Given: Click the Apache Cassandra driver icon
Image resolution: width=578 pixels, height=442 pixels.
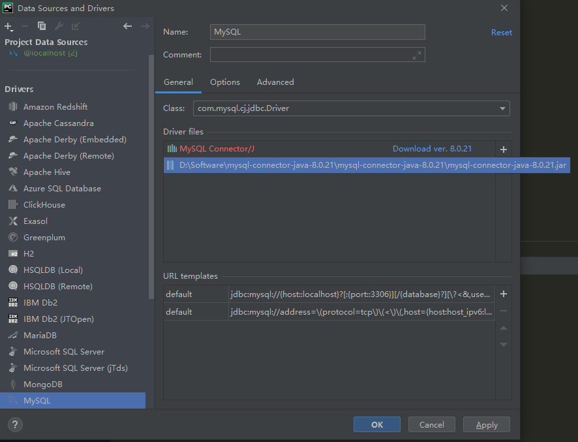Looking at the screenshot, I should point(13,123).
